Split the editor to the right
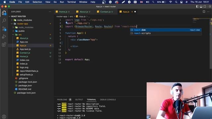This screenshot has height=119, width=212. click(204, 12)
